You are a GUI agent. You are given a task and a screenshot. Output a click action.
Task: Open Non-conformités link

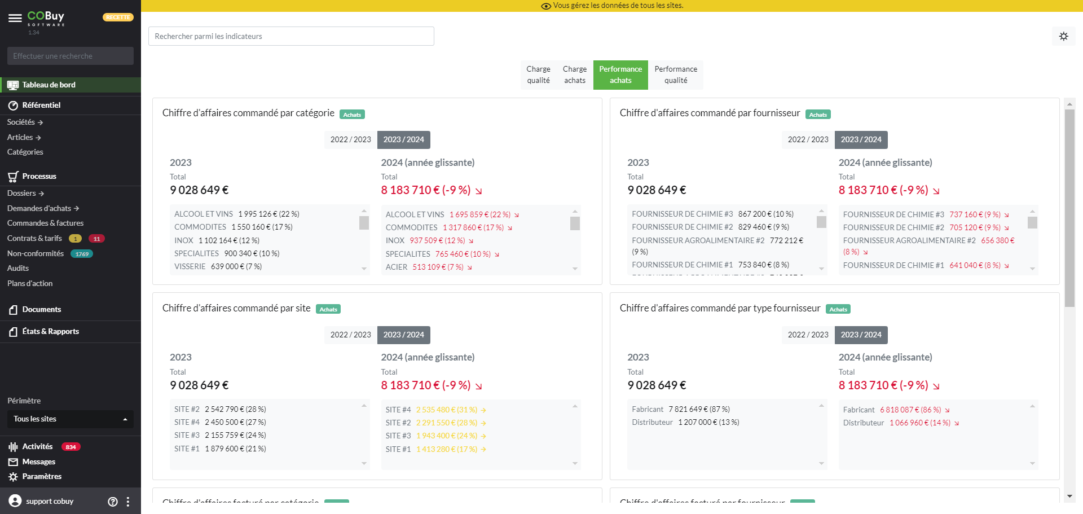click(36, 253)
